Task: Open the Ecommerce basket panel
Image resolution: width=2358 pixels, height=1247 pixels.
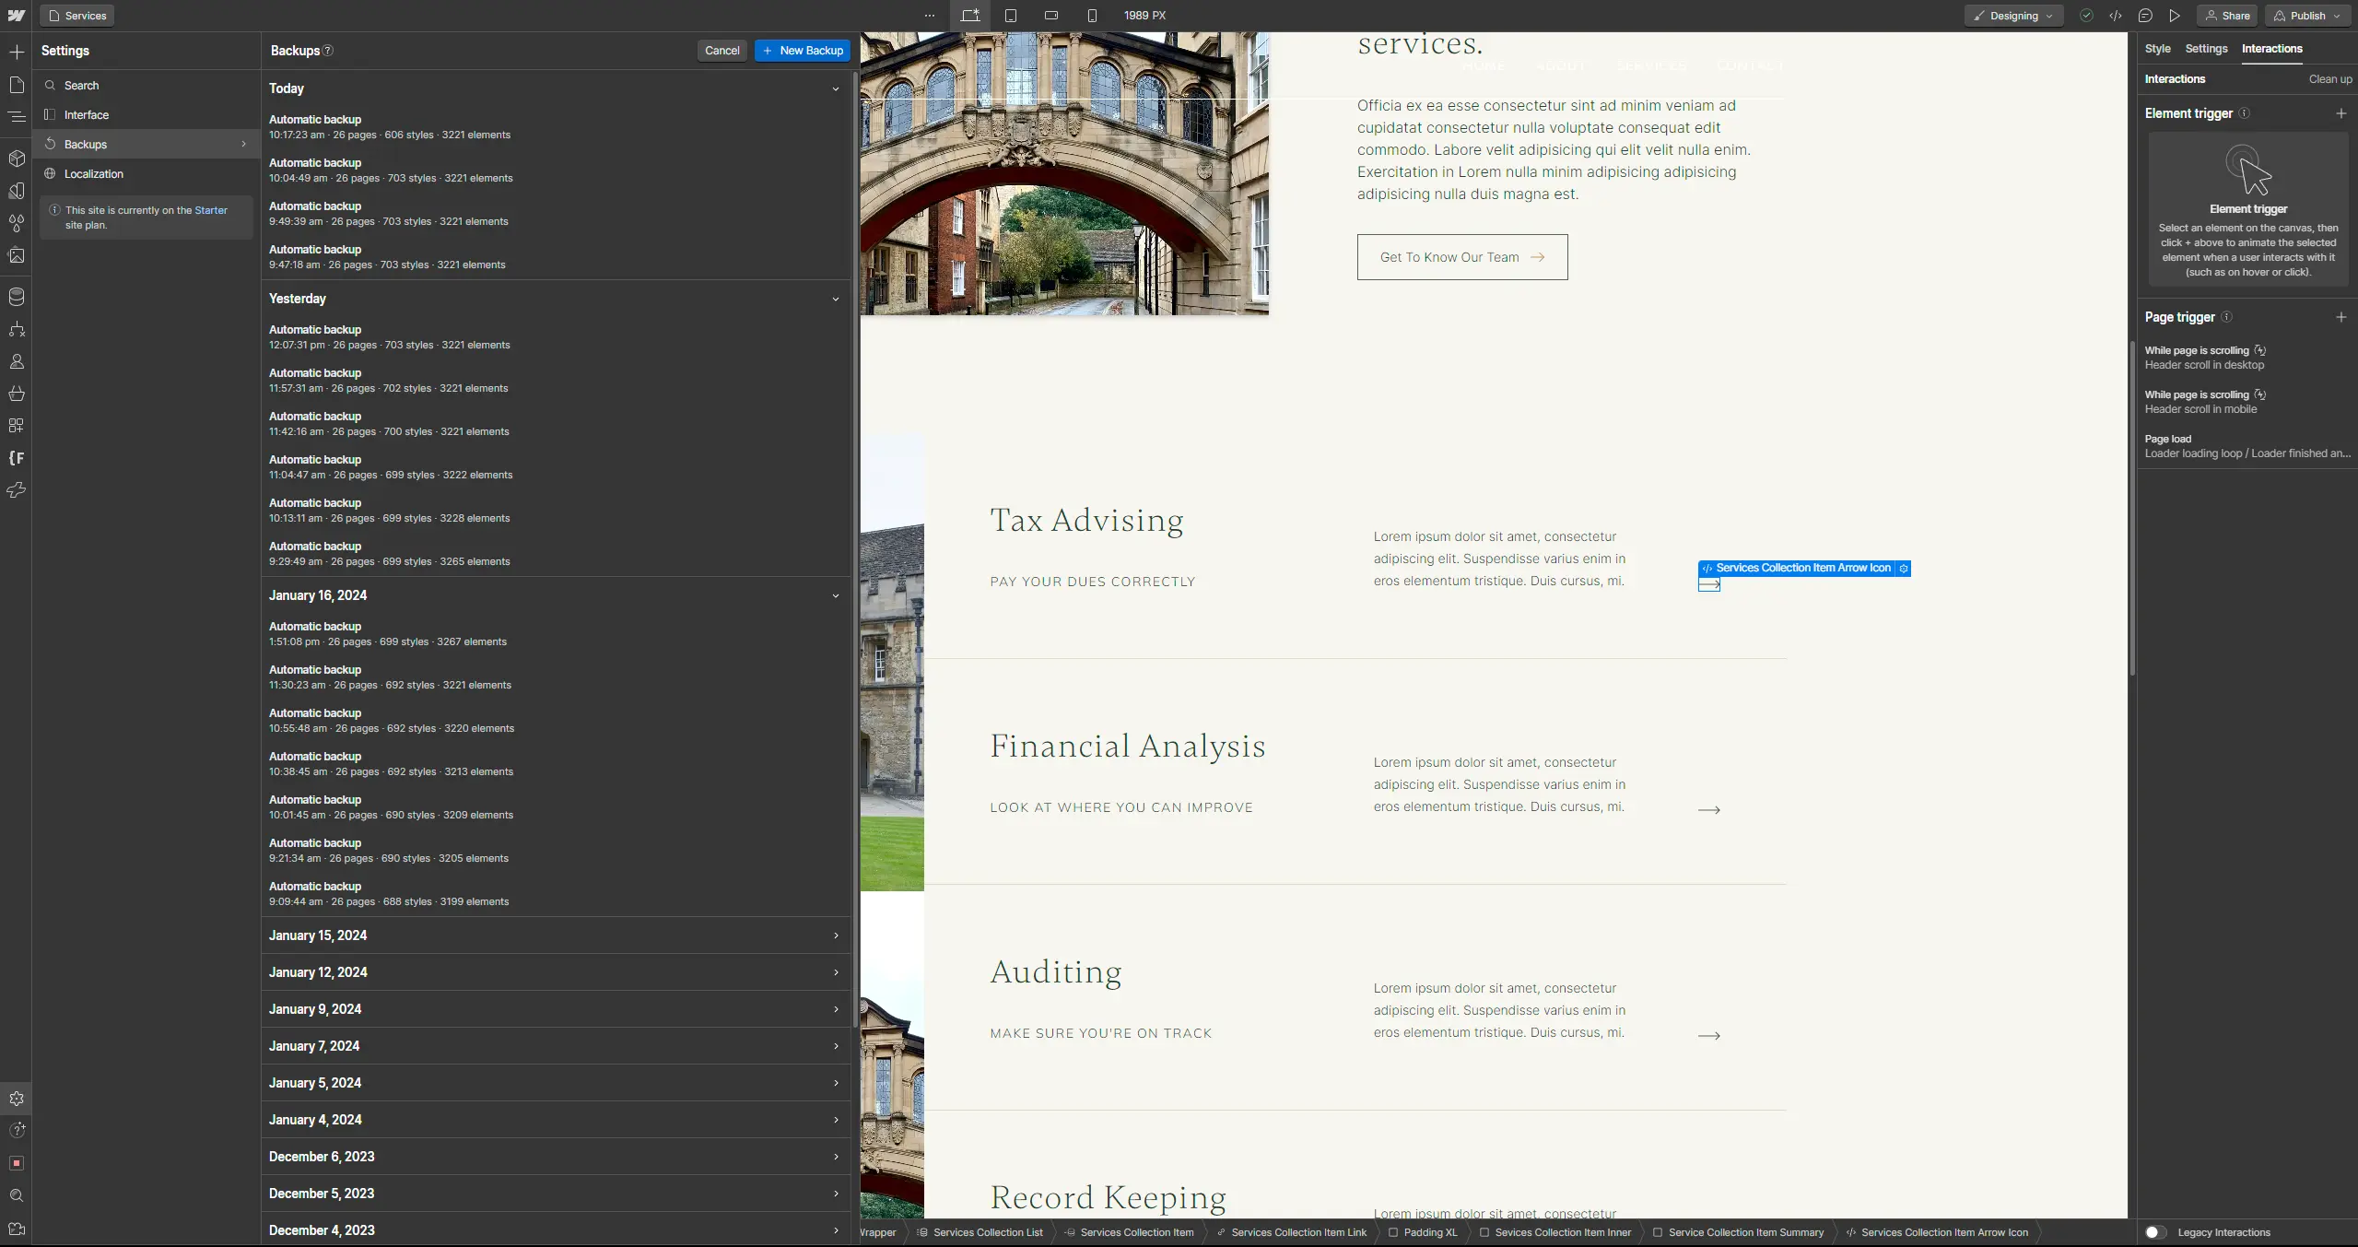Action: [x=17, y=394]
